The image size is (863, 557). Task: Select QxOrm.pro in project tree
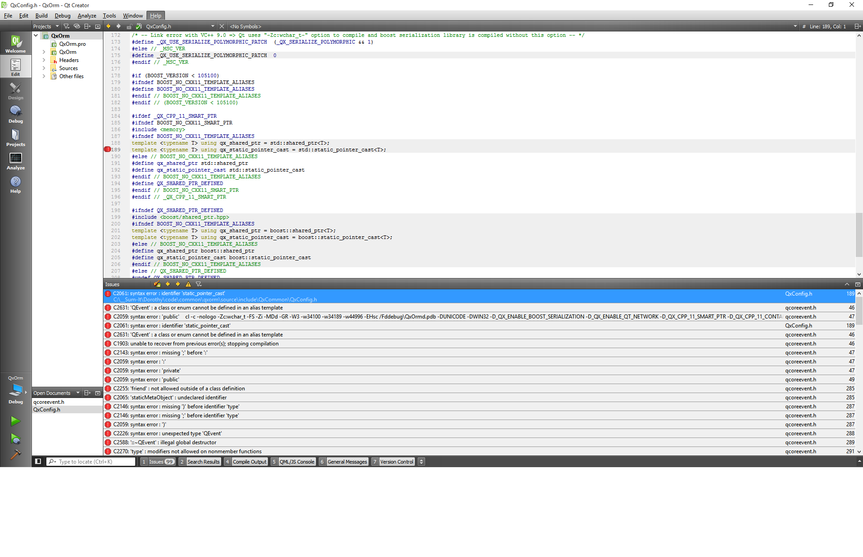[72, 44]
